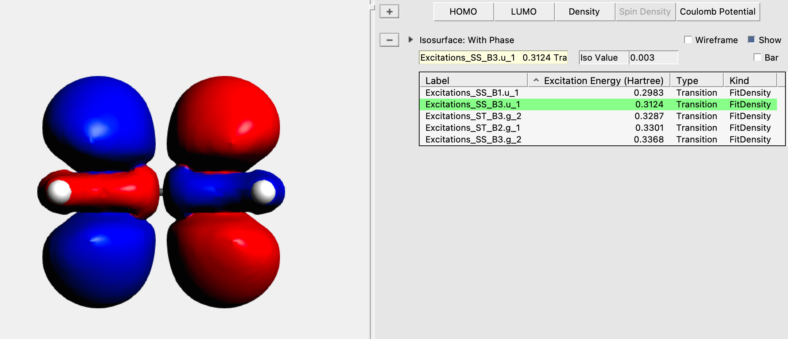Enable the Wireframe checkbox
The width and height of the screenshot is (788, 339).
click(688, 40)
